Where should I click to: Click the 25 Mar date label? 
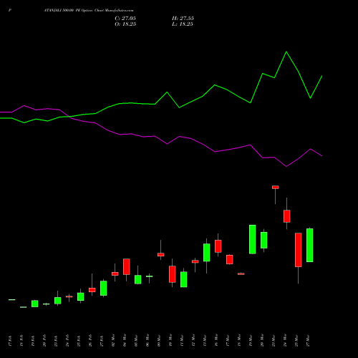point(296,340)
